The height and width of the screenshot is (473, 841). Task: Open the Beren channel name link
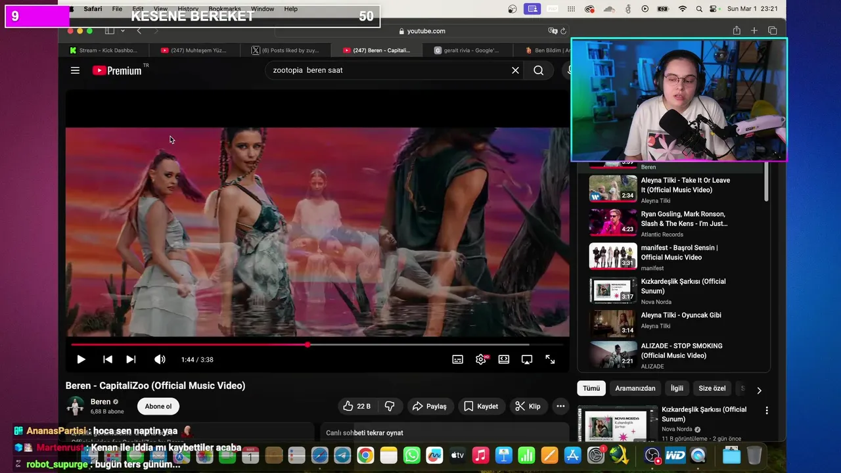click(x=101, y=401)
